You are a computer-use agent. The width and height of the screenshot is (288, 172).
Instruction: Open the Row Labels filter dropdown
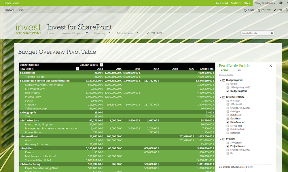[77, 69]
